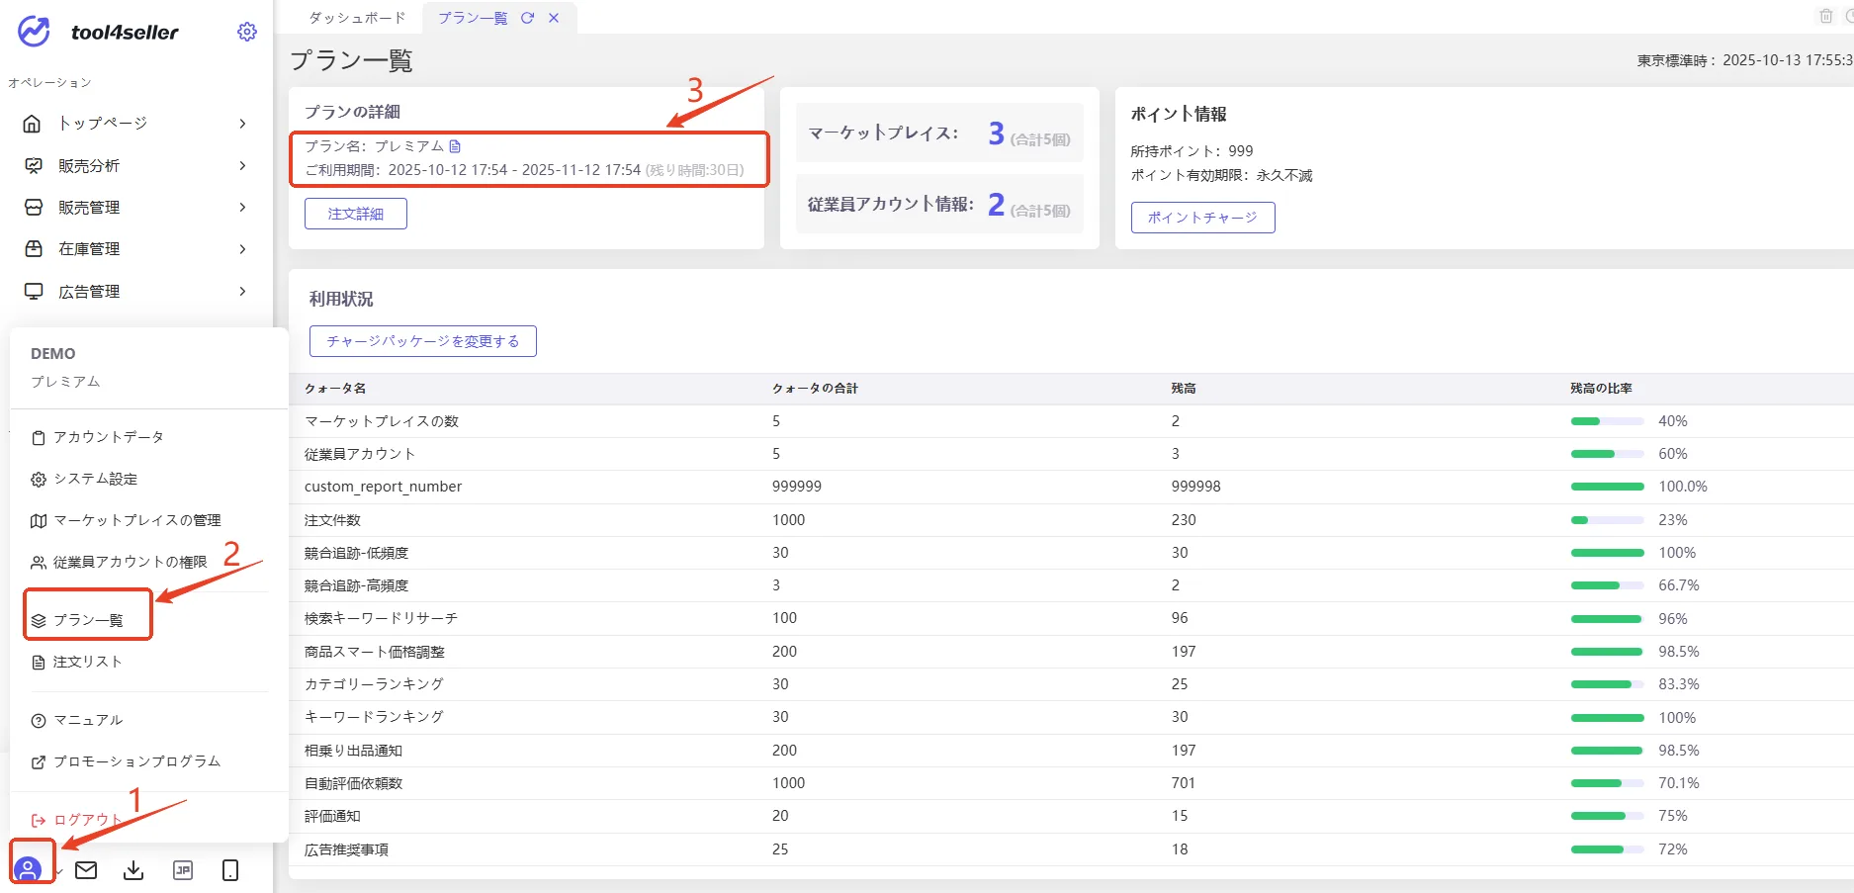1854x893 pixels.
Task: Click マーケットプレイスの数 progress bar at 40%
Action: 1607,421
